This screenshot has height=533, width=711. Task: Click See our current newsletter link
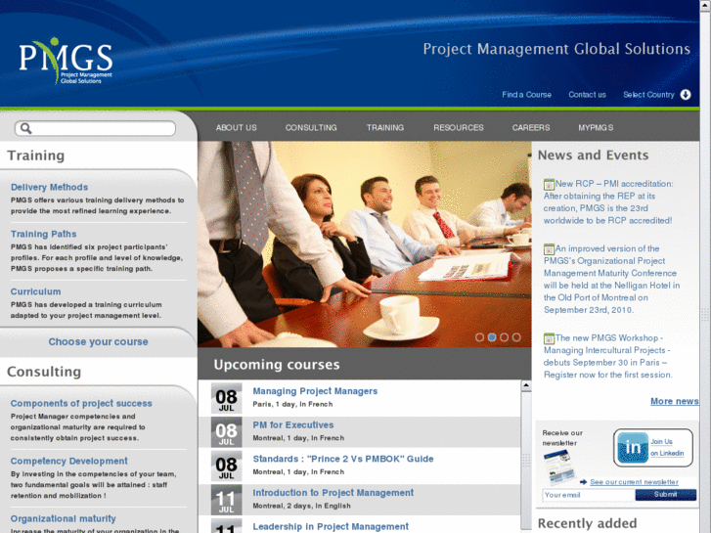pyautogui.click(x=634, y=482)
